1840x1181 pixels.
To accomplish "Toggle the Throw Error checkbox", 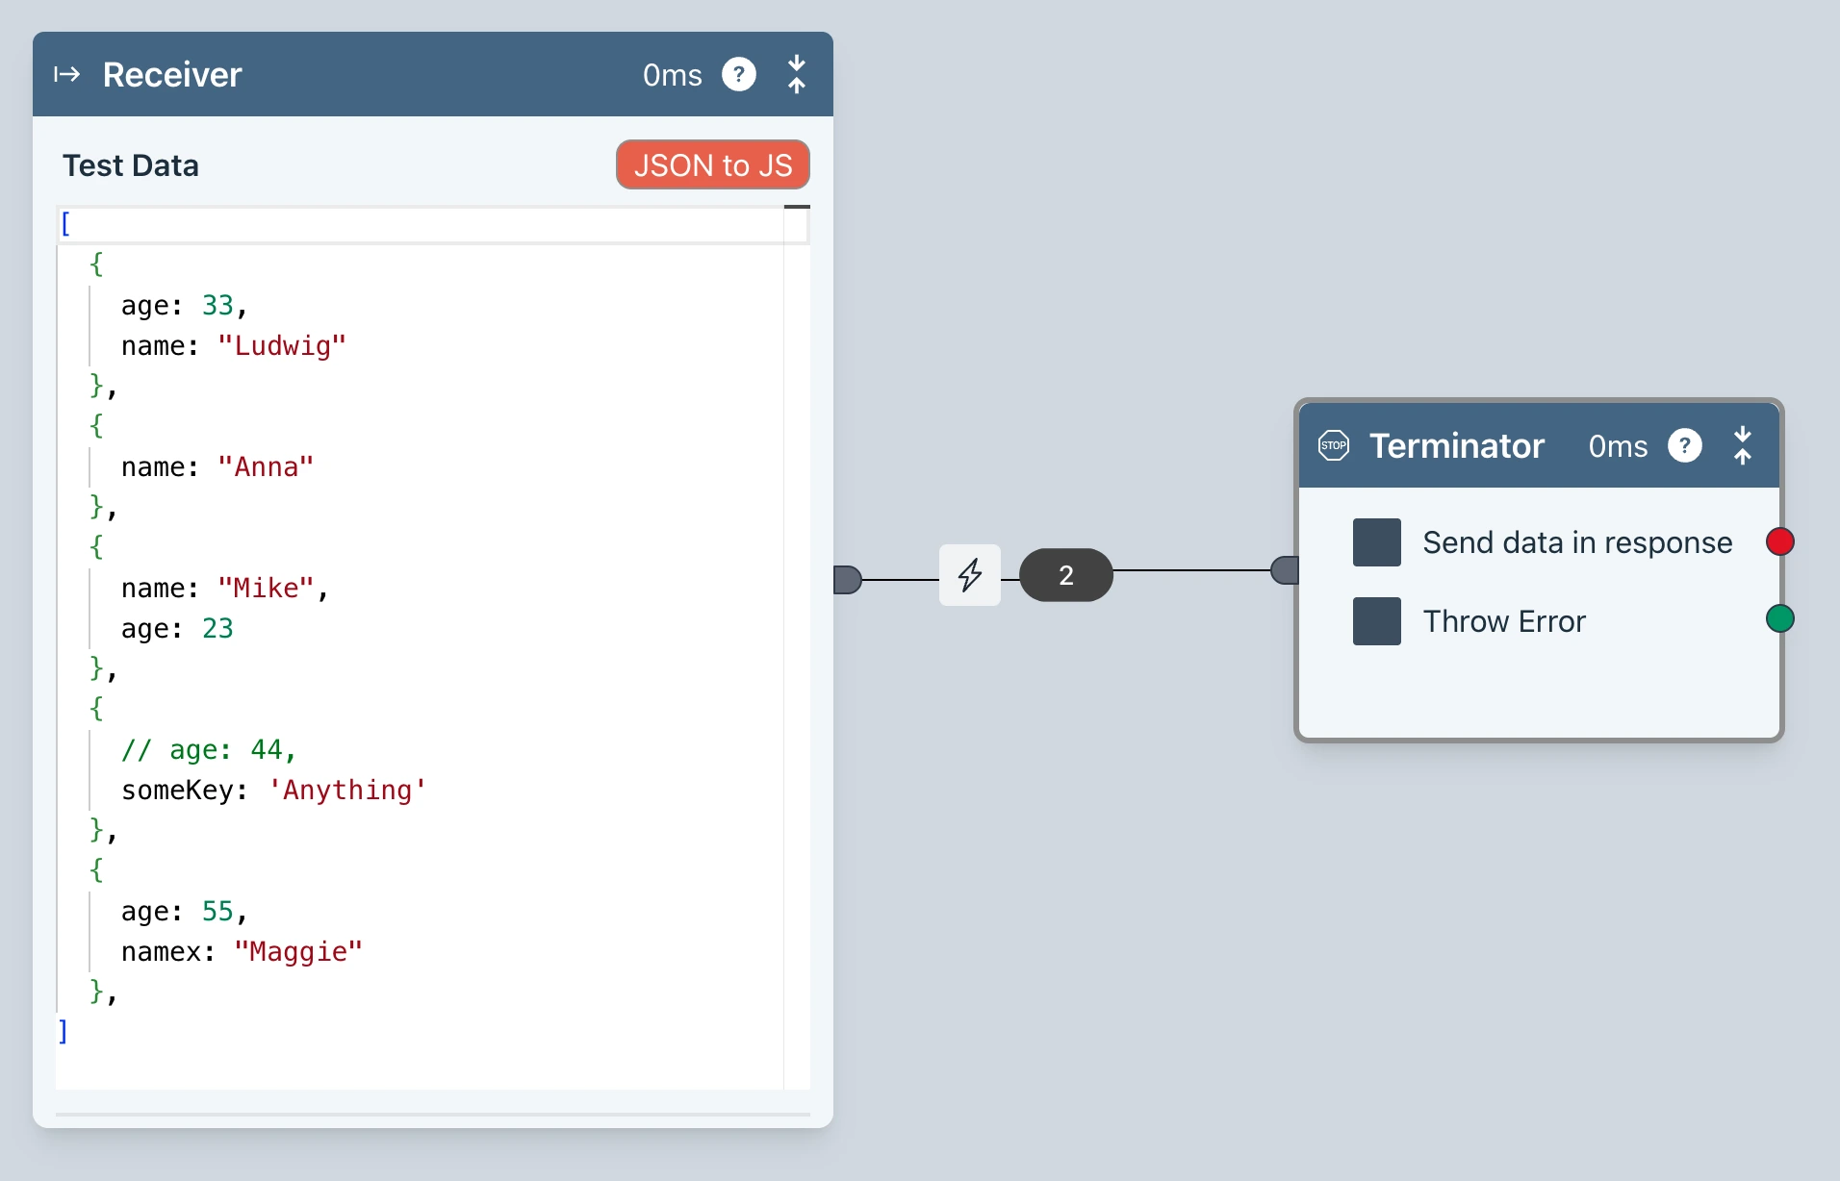I will (x=1376, y=621).
